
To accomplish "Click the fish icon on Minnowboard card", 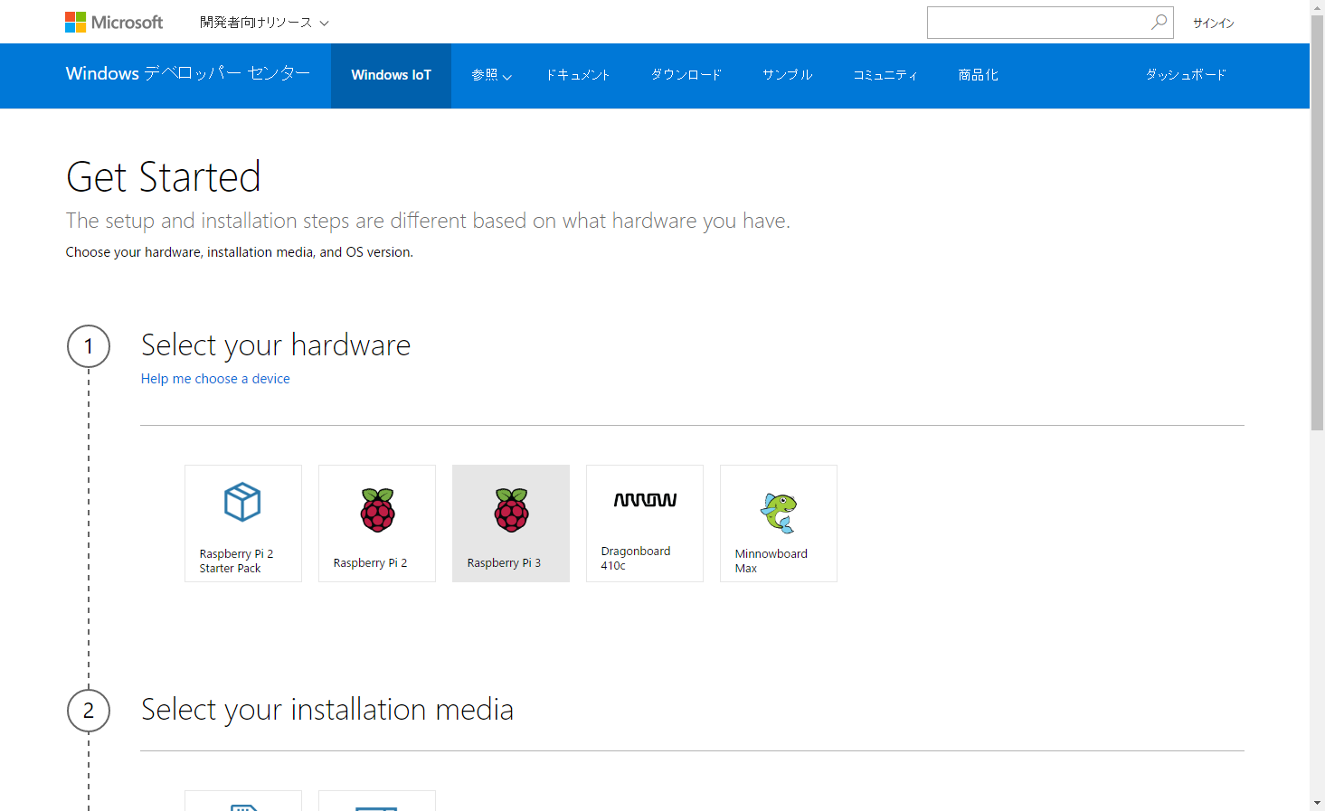I will pos(779,513).
